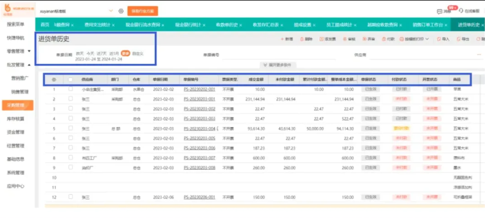The height and width of the screenshot is (218, 485).
Task: Open supplier picker ellipsis beside 供应商 field
Action: [x=479, y=55]
